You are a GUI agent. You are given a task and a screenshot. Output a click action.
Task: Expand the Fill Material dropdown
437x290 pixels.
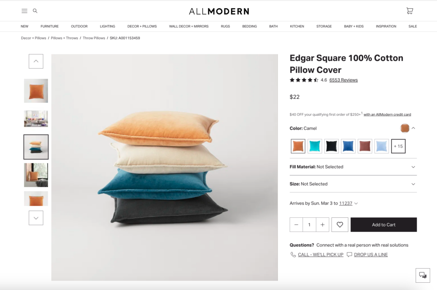353,167
